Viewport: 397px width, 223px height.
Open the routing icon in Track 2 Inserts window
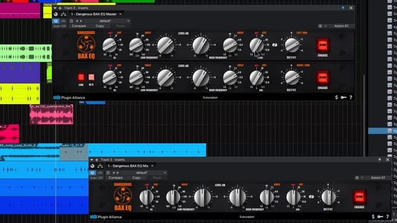point(63,14)
